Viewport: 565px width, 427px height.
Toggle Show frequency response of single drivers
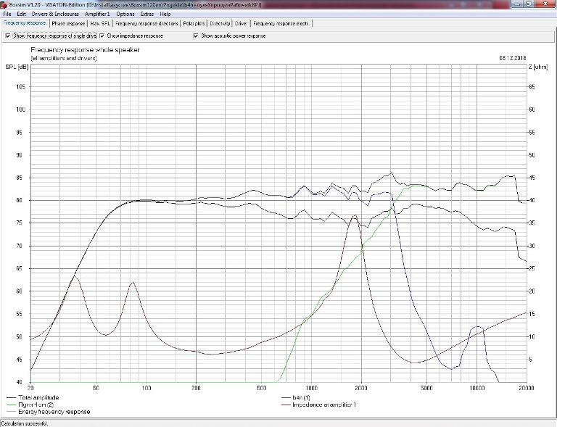(x=8, y=36)
